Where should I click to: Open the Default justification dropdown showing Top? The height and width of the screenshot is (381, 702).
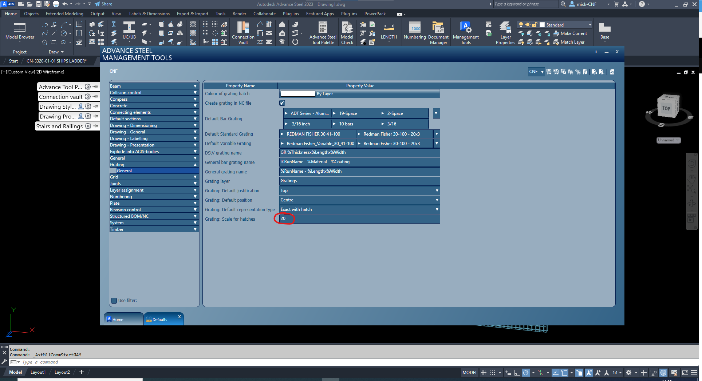coord(359,190)
